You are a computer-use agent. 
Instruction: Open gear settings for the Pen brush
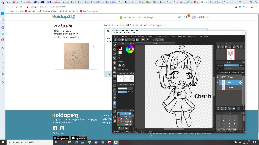(130, 114)
